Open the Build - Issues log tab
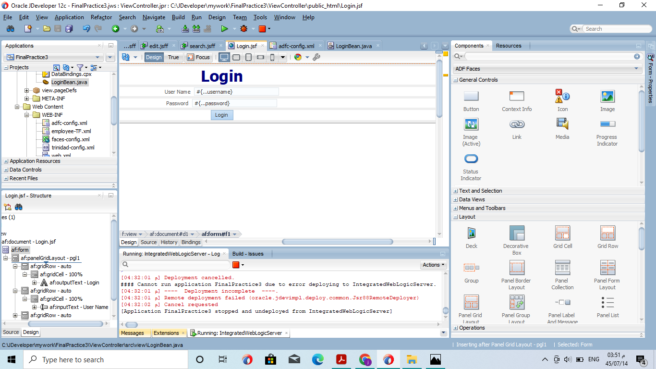Viewport: 656px width, 369px height. (x=248, y=254)
